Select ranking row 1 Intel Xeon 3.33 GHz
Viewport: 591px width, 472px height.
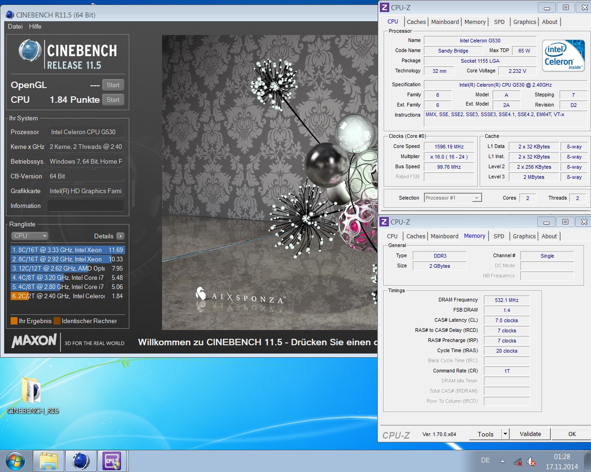click(x=67, y=250)
